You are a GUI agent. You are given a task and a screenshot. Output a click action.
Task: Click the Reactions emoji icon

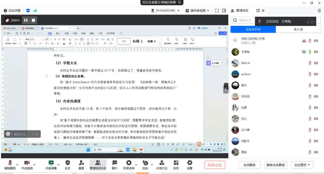[145, 163]
